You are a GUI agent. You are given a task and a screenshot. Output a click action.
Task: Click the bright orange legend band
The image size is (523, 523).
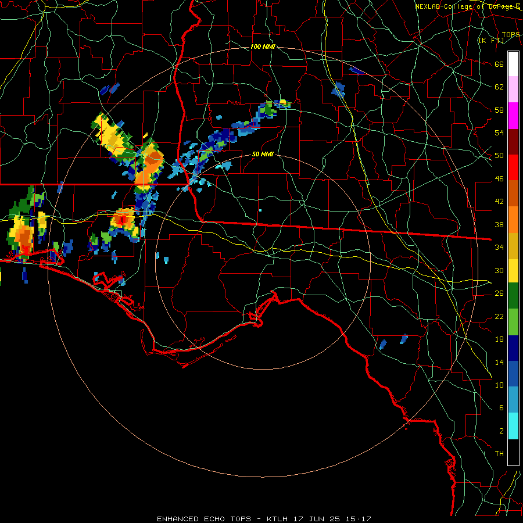513,220
